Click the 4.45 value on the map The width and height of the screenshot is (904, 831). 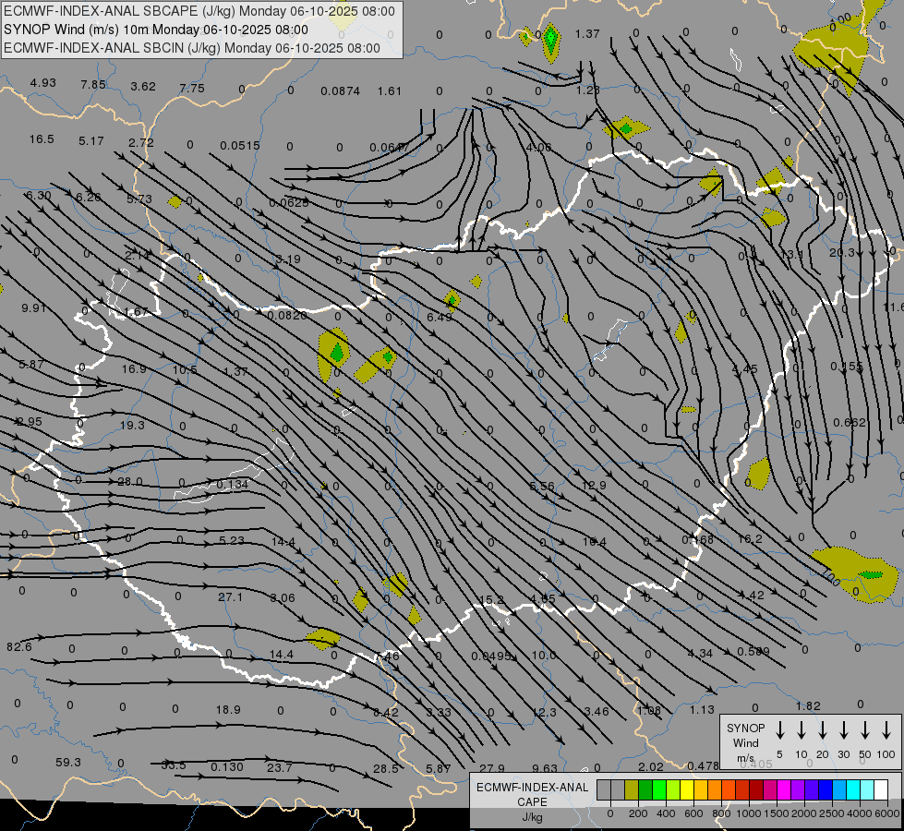(x=745, y=367)
